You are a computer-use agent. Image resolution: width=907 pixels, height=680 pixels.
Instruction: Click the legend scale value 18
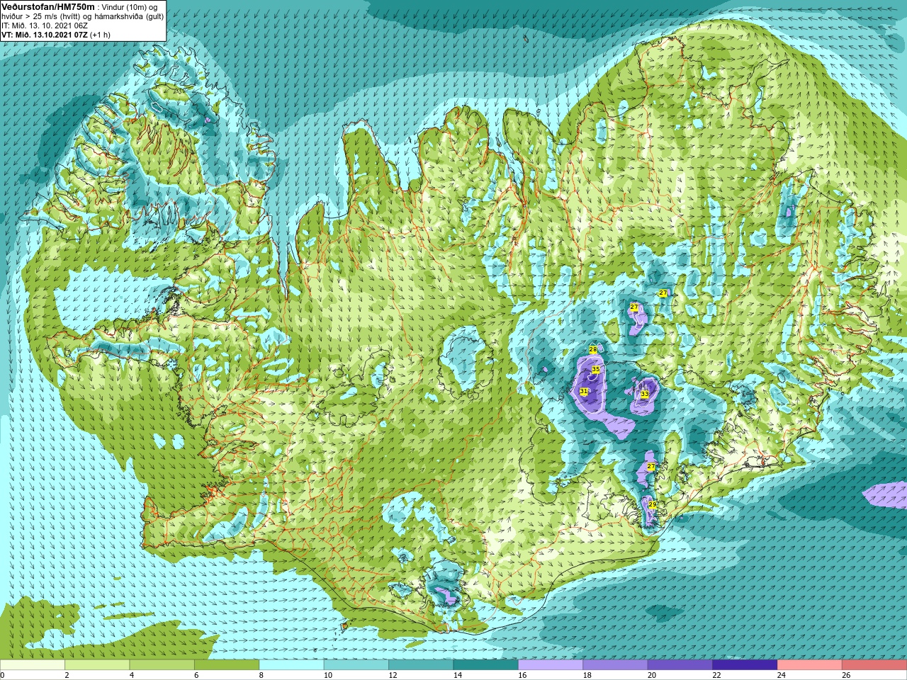click(587, 676)
